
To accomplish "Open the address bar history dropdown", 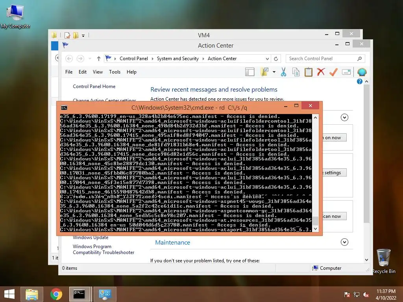I will (x=267, y=59).
